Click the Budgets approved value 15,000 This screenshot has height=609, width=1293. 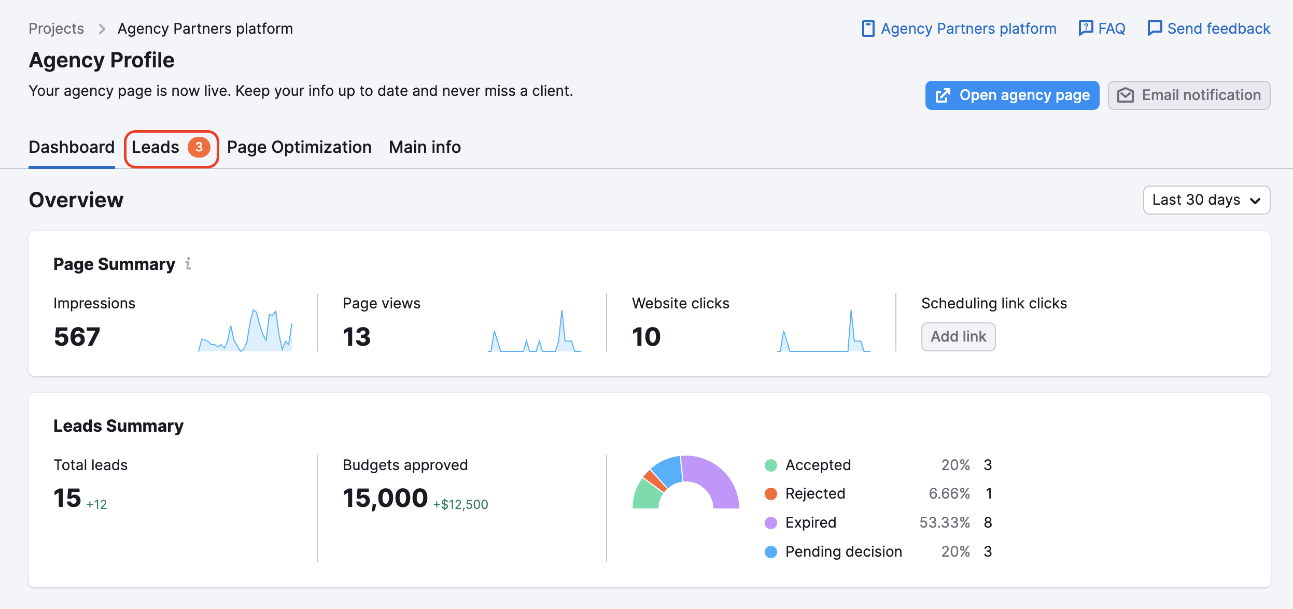(385, 498)
